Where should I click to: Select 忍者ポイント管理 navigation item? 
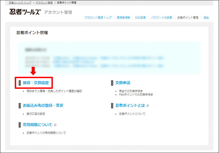tap(188, 17)
